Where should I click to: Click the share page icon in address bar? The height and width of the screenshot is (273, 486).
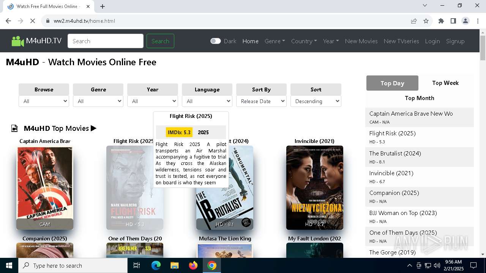[414, 21]
